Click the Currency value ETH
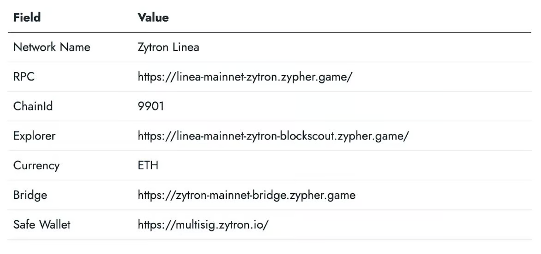Viewport: 541px width, 254px height. 148,165
